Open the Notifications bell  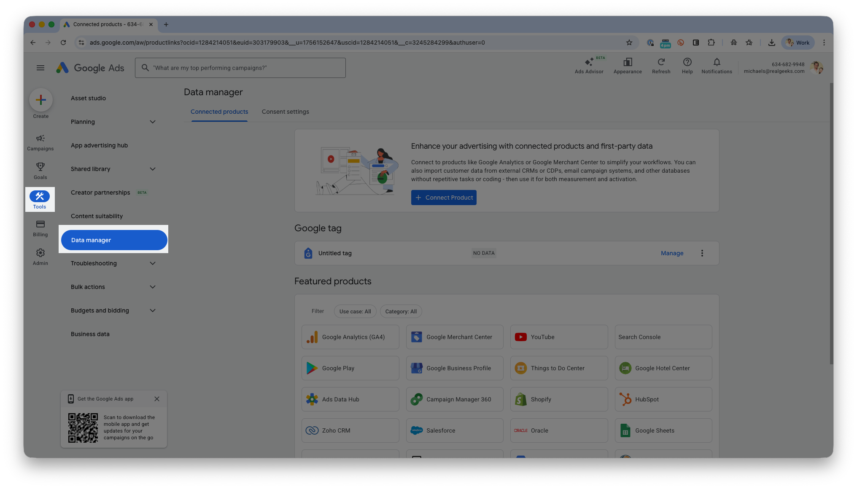click(x=717, y=62)
